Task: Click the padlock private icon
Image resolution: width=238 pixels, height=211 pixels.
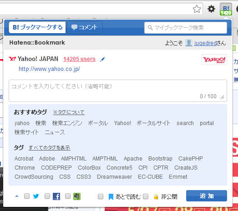Action: pos(156,197)
